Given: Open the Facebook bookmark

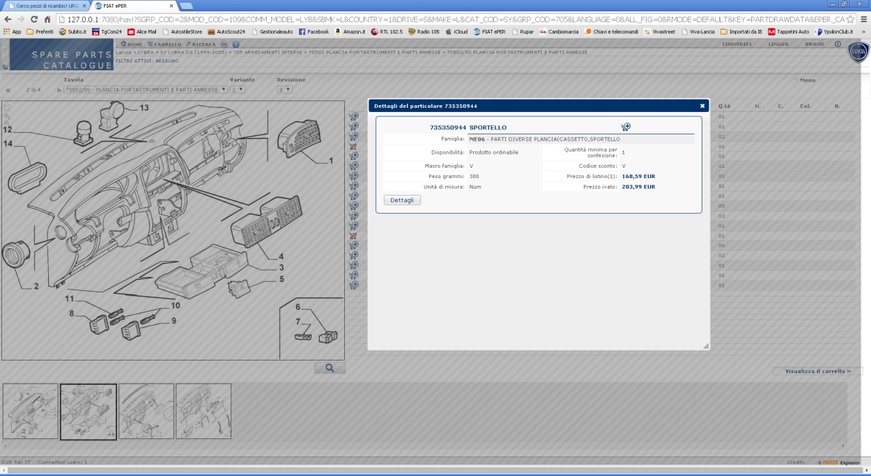Looking at the screenshot, I should (x=314, y=31).
